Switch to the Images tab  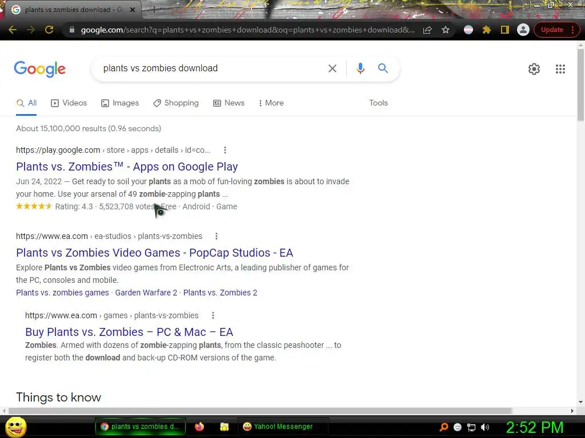coord(120,103)
